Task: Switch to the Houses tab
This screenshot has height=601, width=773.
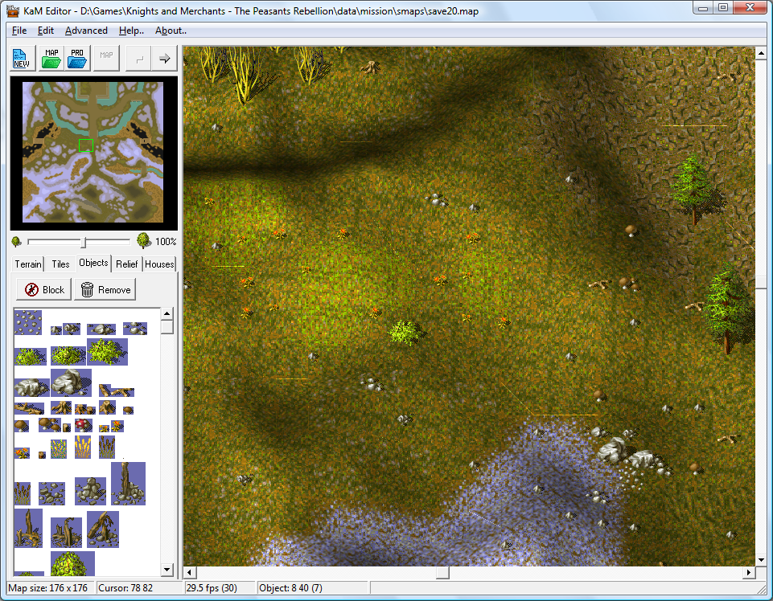Action: point(159,264)
